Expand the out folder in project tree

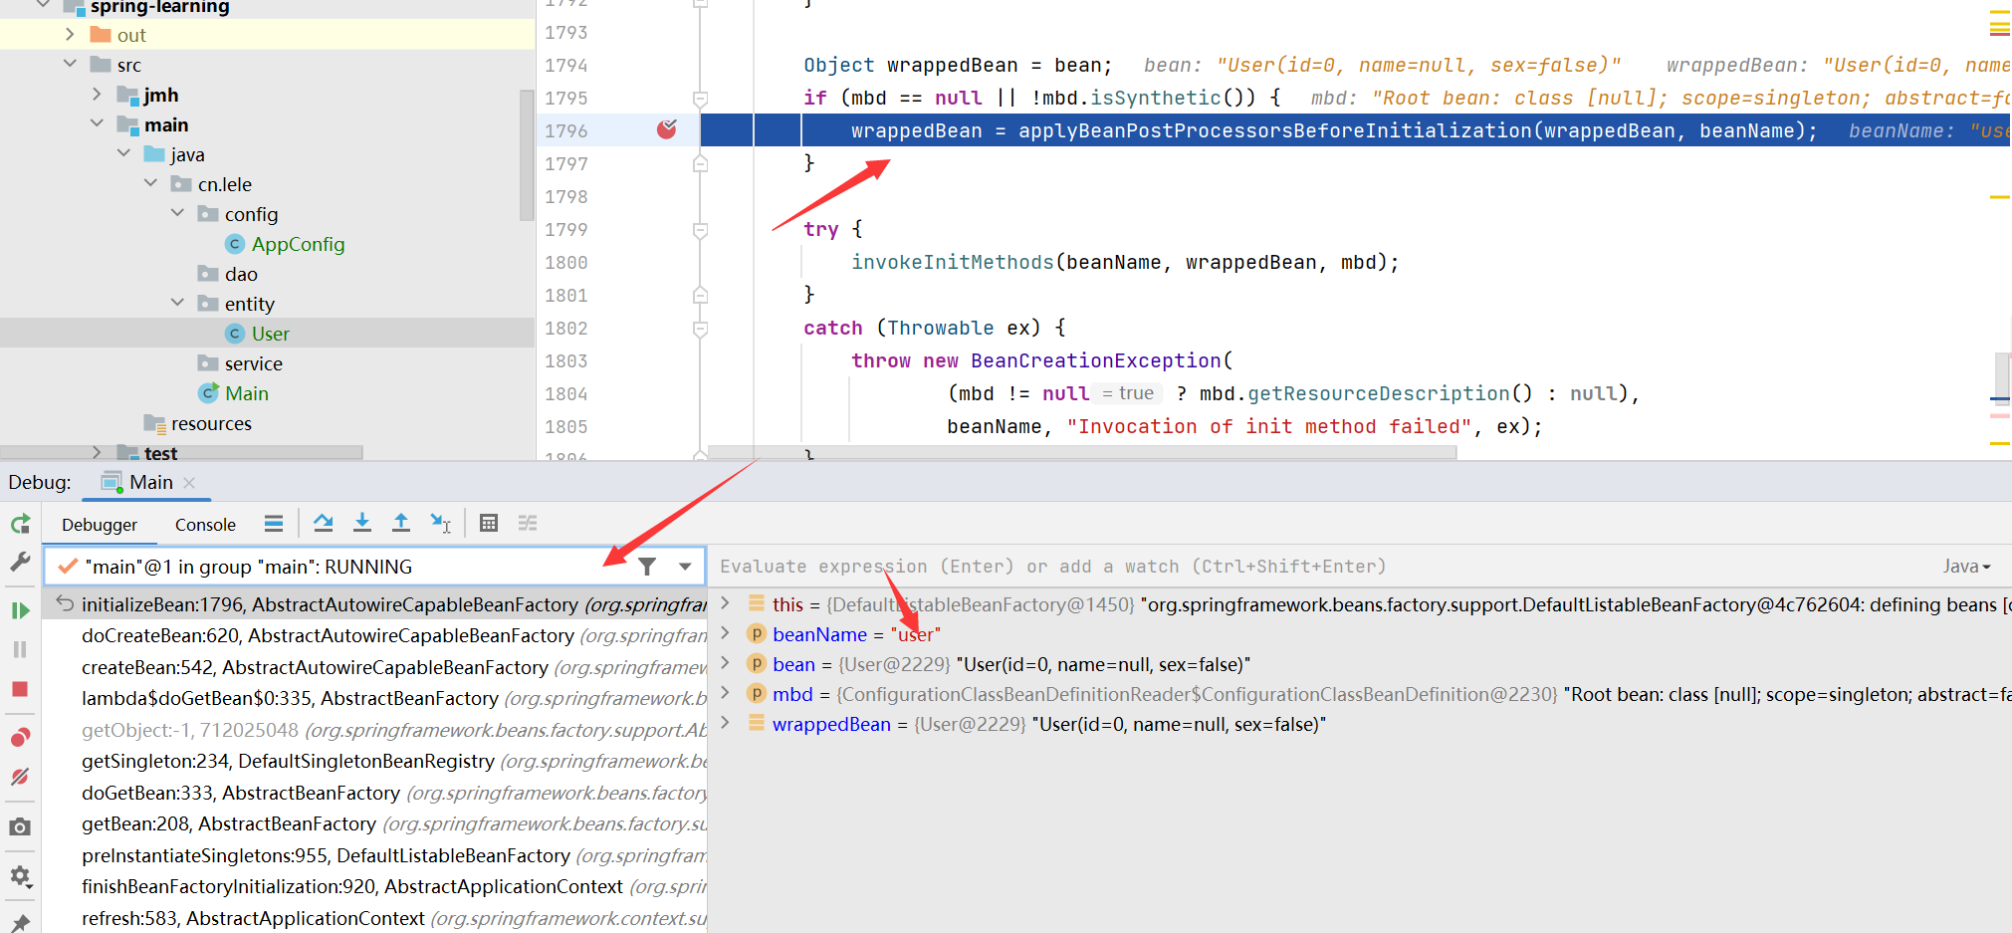(69, 34)
